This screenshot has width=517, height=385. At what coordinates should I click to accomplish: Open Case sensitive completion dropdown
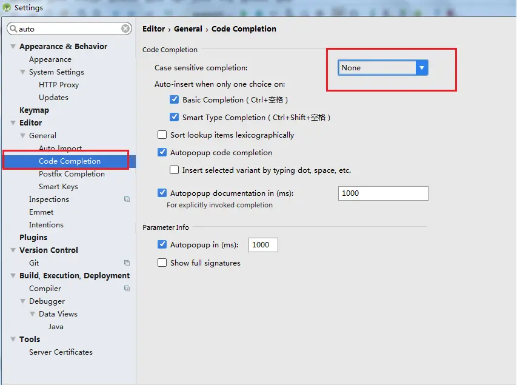383,68
